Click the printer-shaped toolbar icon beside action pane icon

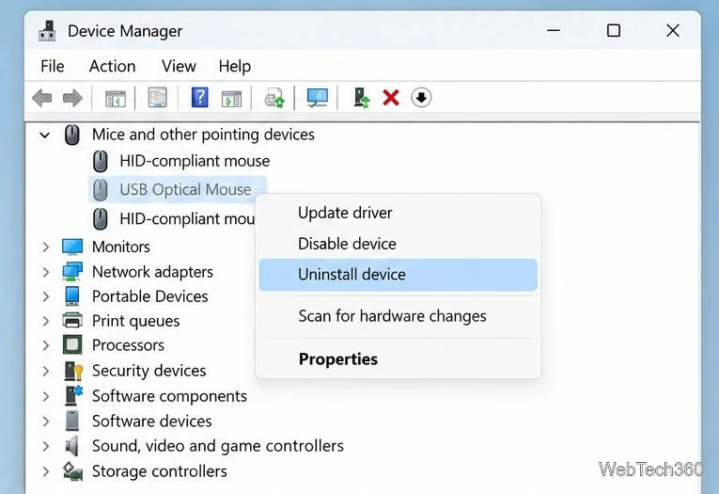point(274,98)
